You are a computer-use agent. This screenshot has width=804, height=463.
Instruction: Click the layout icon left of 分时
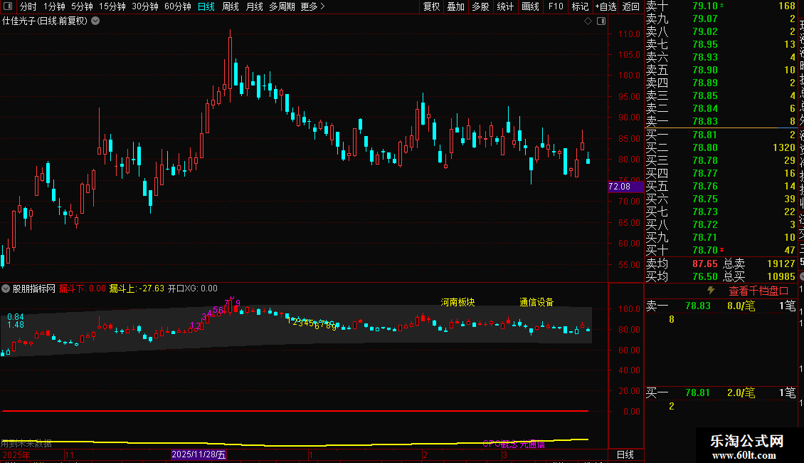click(7, 6)
